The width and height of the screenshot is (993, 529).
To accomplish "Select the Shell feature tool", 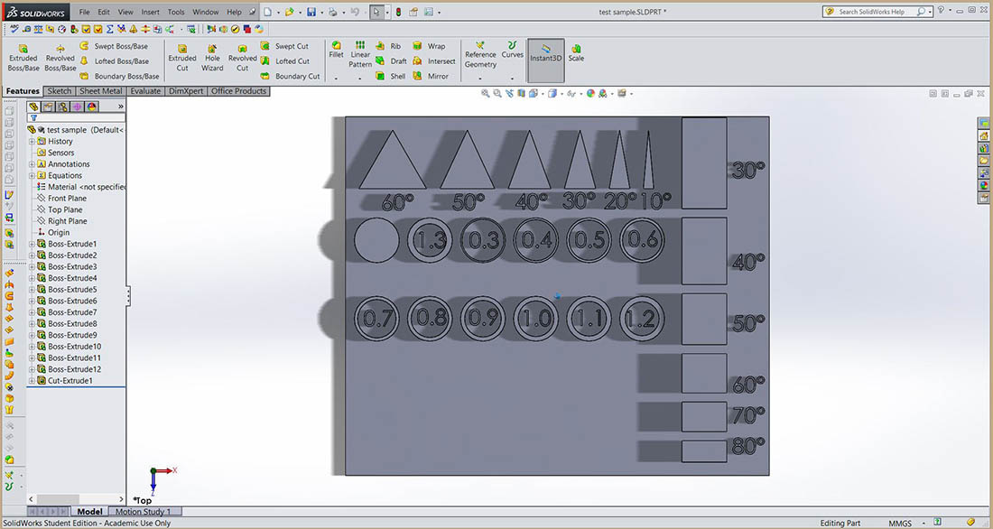I will 391,76.
